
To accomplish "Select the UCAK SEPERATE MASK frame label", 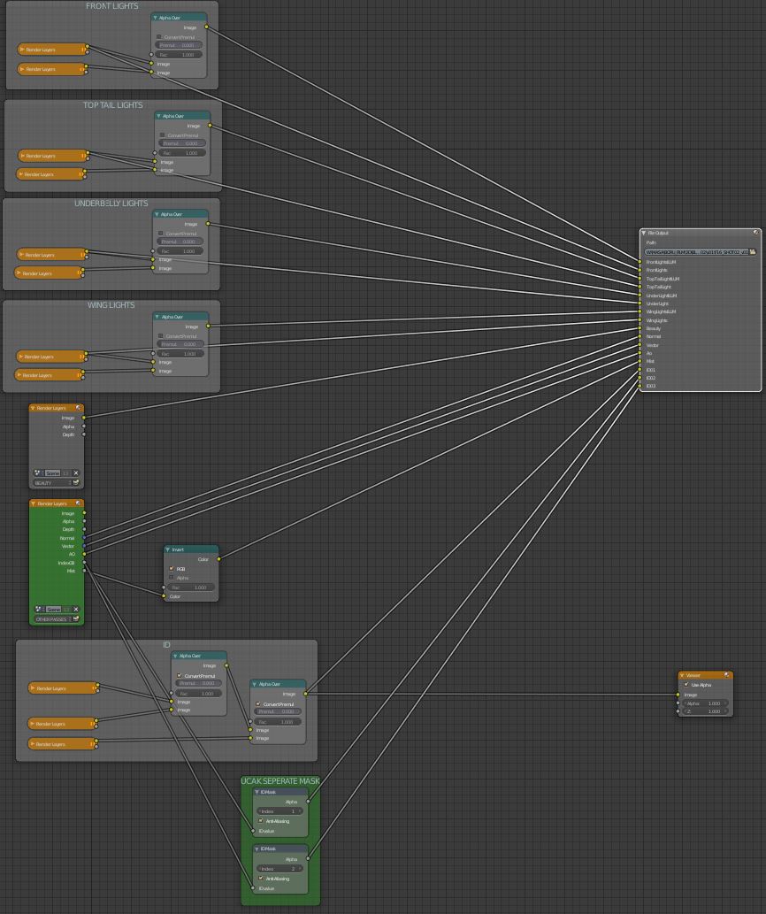I will pyautogui.click(x=280, y=781).
